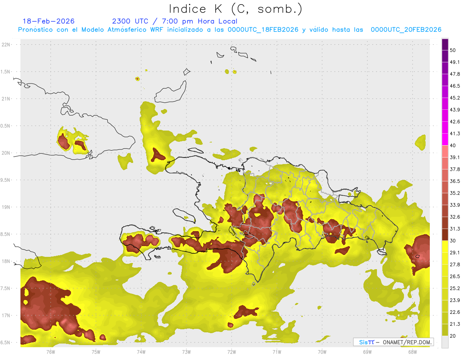Click the "69W" longitude label

(367, 352)
